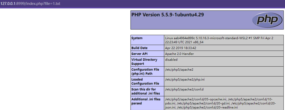Click the Server API label
This screenshot has height=110, width=285.
click(139, 54)
